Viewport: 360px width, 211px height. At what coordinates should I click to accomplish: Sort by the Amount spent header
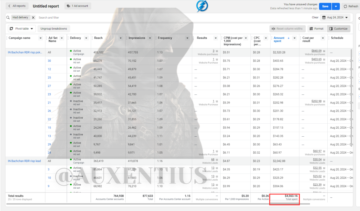click(x=279, y=39)
